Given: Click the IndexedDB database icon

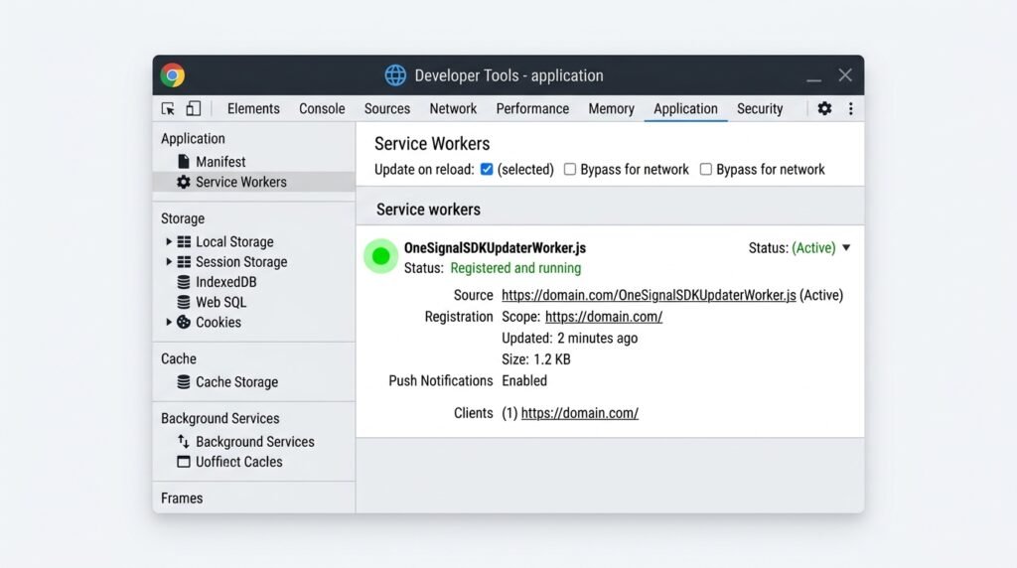Looking at the screenshot, I should (184, 282).
